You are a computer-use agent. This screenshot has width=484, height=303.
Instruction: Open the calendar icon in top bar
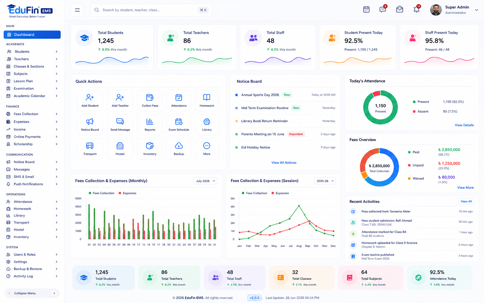tap(366, 10)
